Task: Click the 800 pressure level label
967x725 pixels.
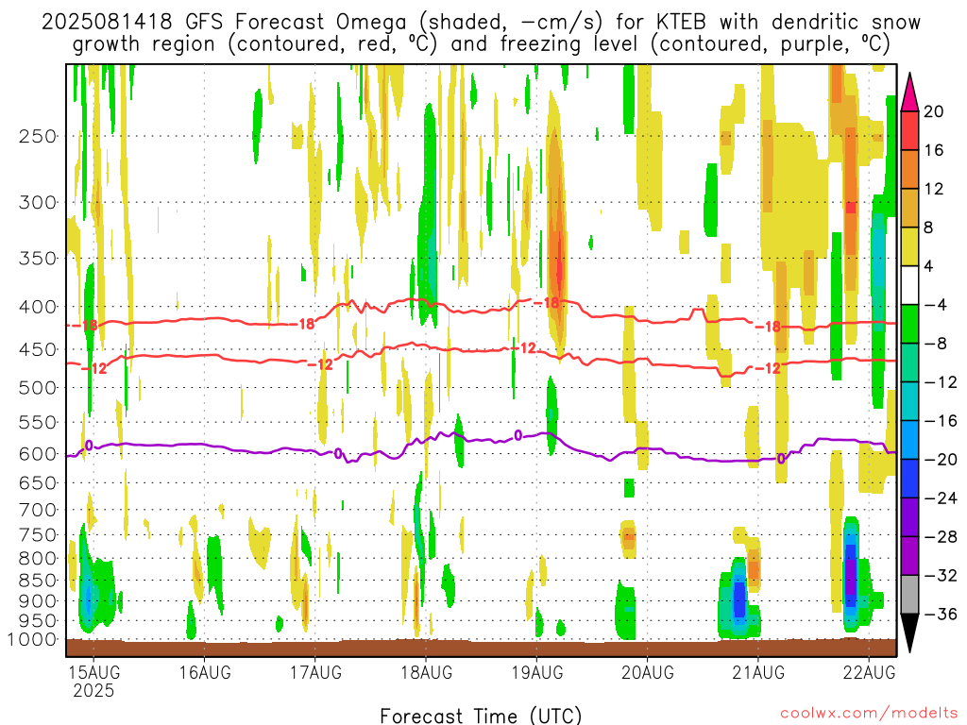Action: [38, 559]
